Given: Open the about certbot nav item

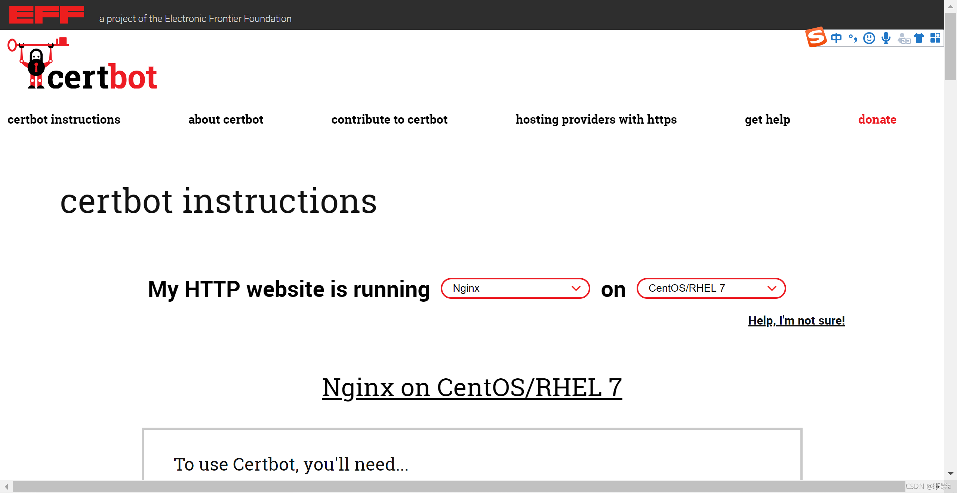Looking at the screenshot, I should [x=226, y=120].
